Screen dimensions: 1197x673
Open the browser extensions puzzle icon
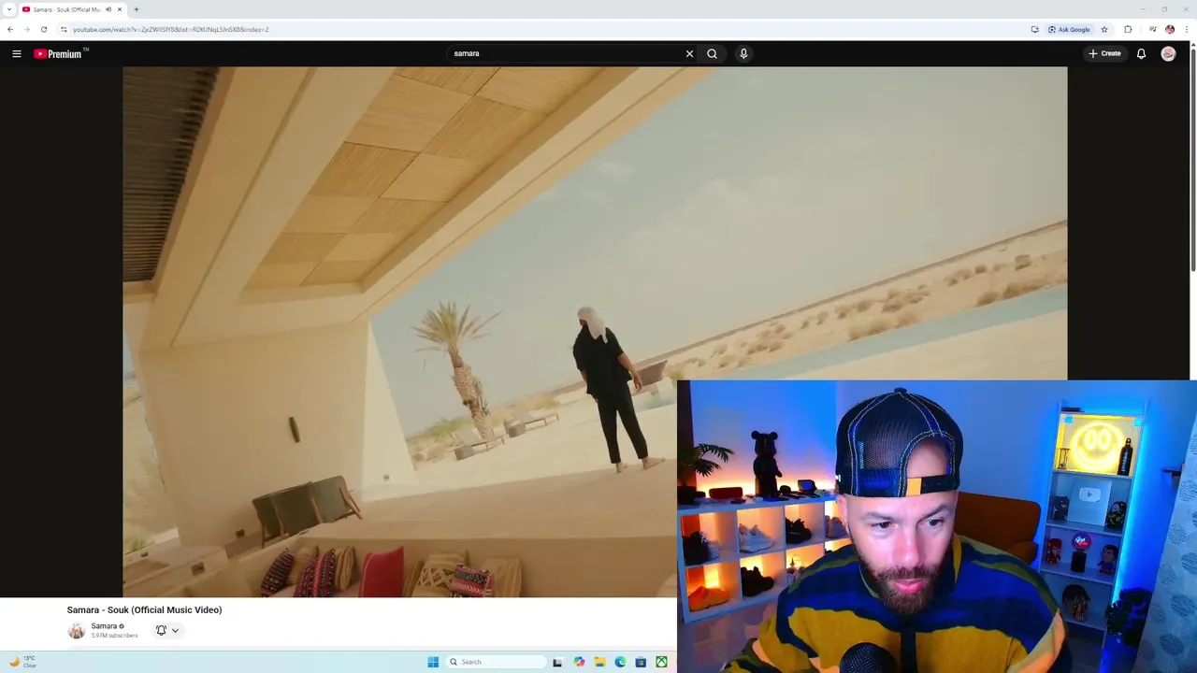pyautogui.click(x=1128, y=29)
